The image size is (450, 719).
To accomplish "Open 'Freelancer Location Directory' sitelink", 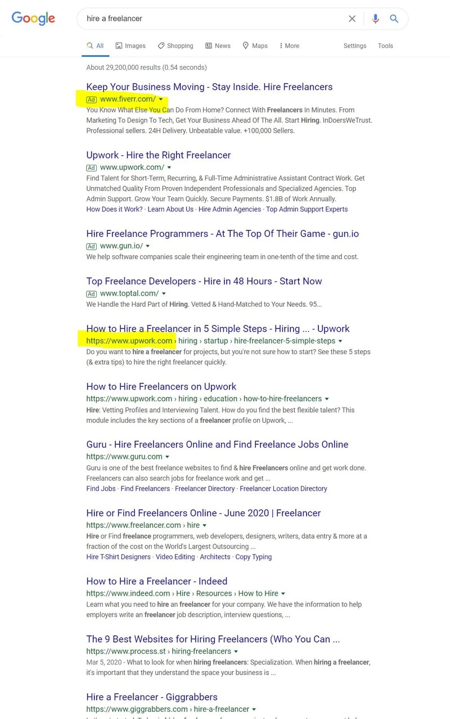I will click(x=283, y=489).
